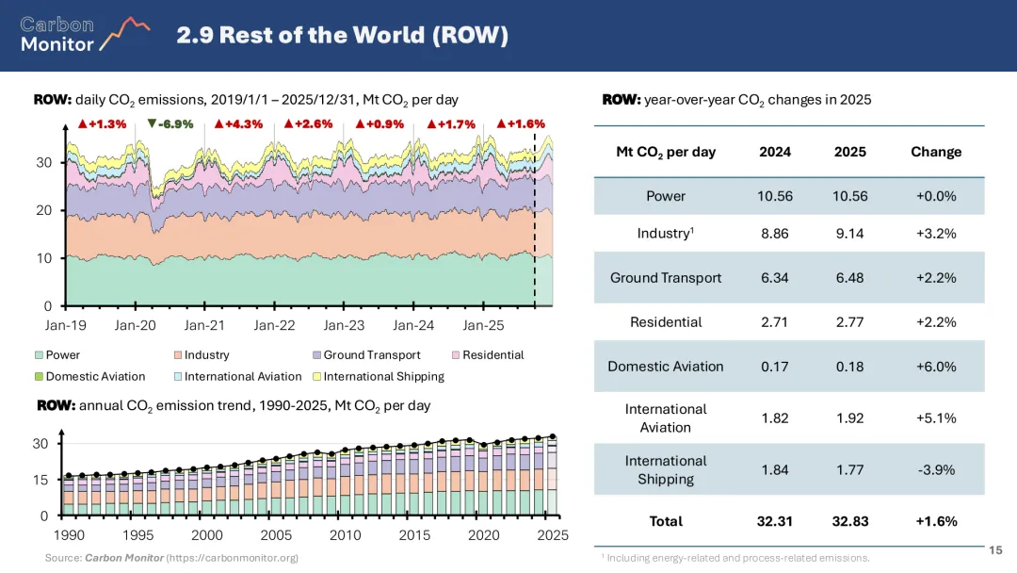1017x573 pixels.
Task: Click the 'Residential' row label in the table
Action: [x=666, y=322]
